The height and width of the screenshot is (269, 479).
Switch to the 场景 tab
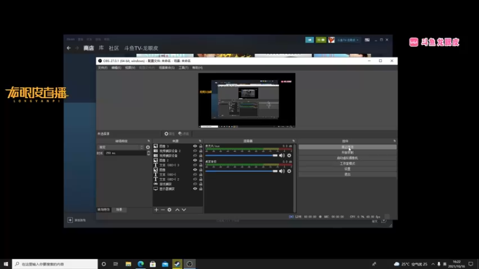click(119, 210)
